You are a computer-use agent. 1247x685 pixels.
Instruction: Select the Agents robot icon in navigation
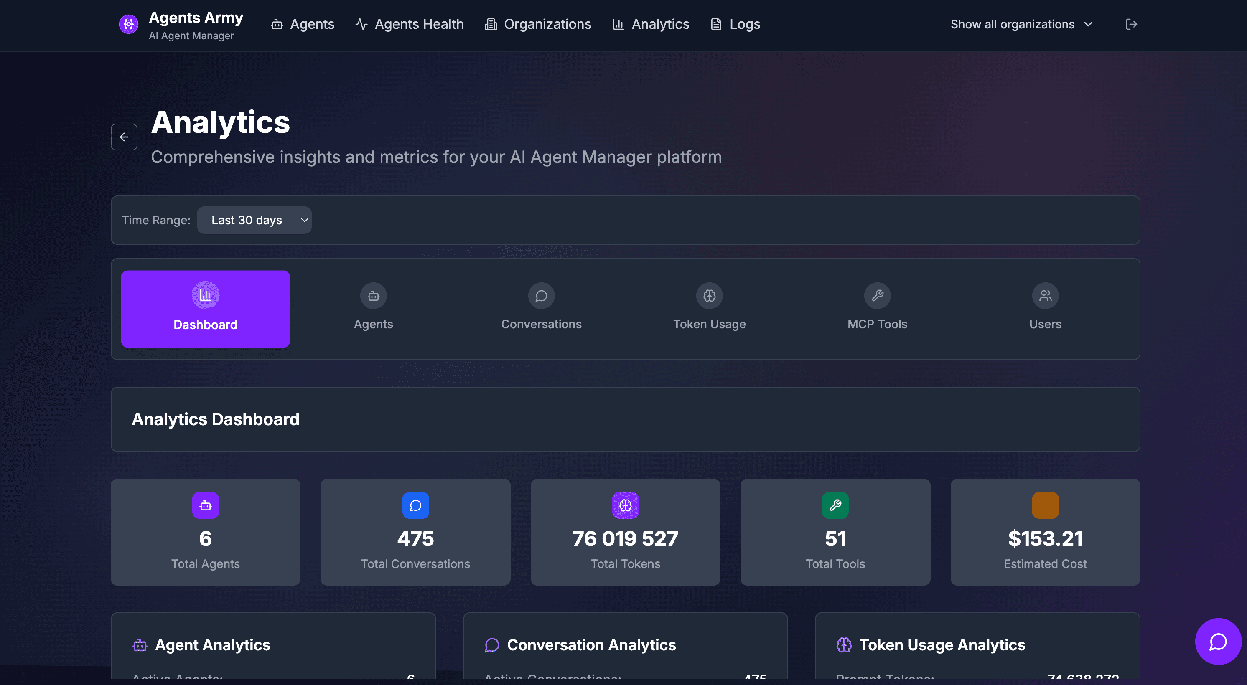(277, 24)
